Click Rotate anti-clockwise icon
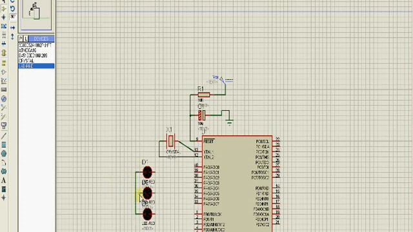The width and height of the screenshot is (413, 232). [x=12, y=8]
